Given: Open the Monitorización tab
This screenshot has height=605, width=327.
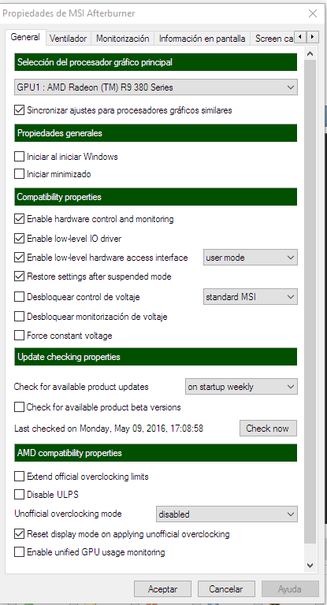Looking at the screenshot, I should [x=122, y=39].
